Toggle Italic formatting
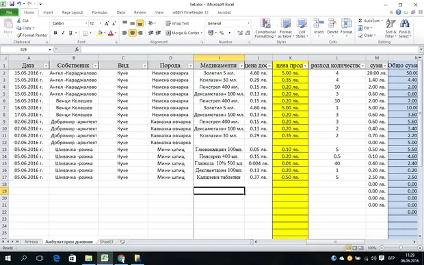This screenshot has width=424, height=265. click(x=63, y=33)
